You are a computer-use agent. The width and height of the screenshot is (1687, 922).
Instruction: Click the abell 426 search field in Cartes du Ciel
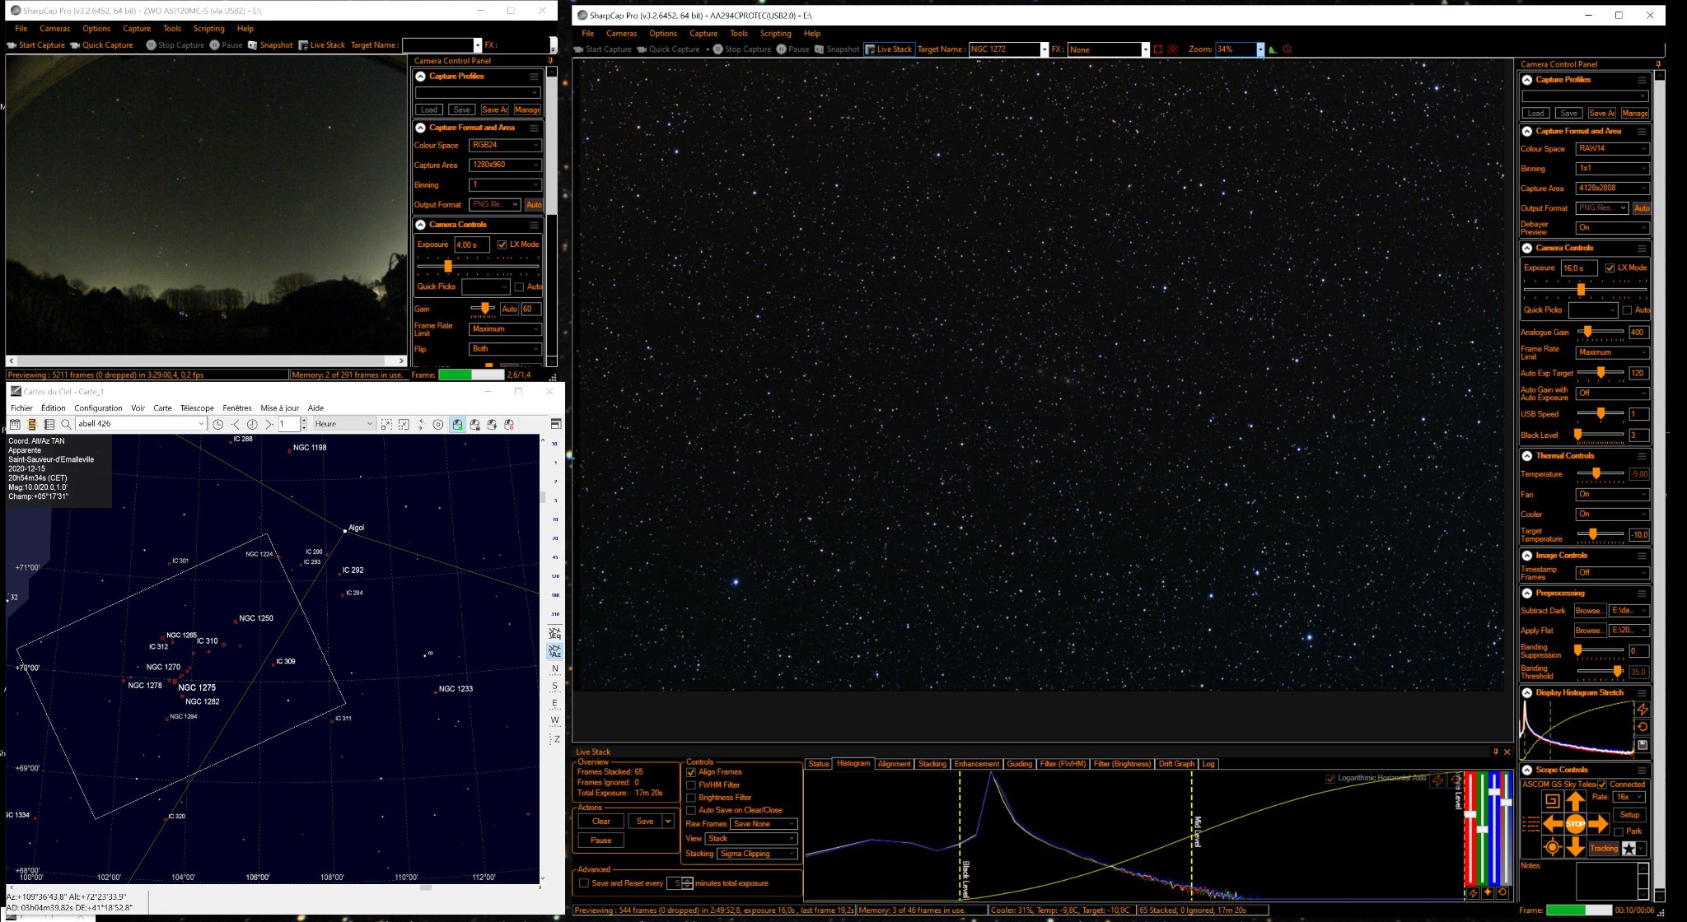pyautogui.click(x=141, y=424)
